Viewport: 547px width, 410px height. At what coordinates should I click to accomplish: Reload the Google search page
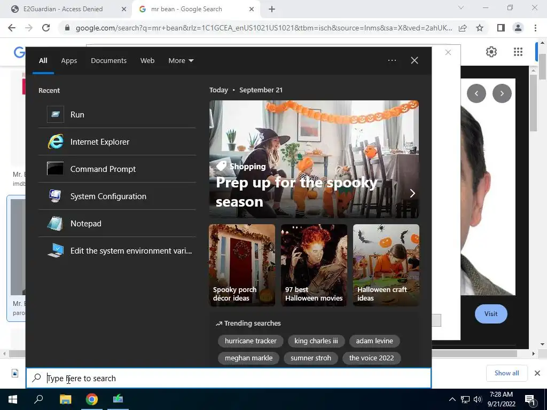(46, 28)
